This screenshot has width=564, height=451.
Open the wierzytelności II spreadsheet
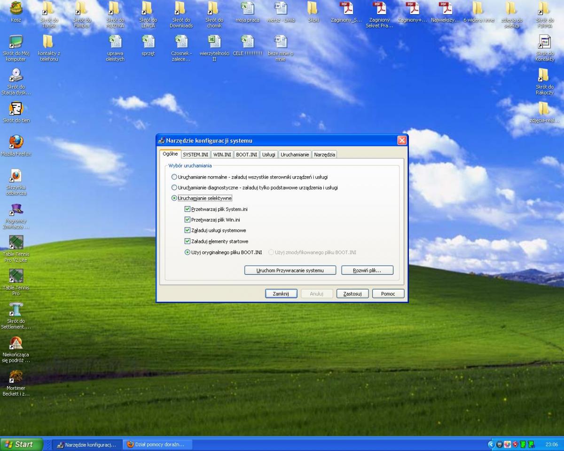pos(214,48)
